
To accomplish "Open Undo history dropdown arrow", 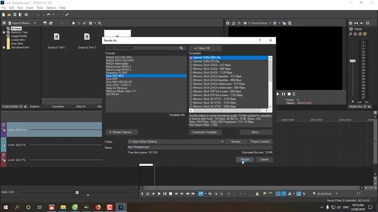I will (53, 15).
